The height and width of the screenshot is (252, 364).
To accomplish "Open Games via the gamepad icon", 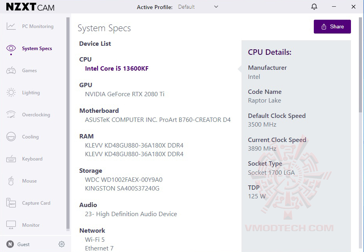I will pyautogui.click(x=11, y=71).
